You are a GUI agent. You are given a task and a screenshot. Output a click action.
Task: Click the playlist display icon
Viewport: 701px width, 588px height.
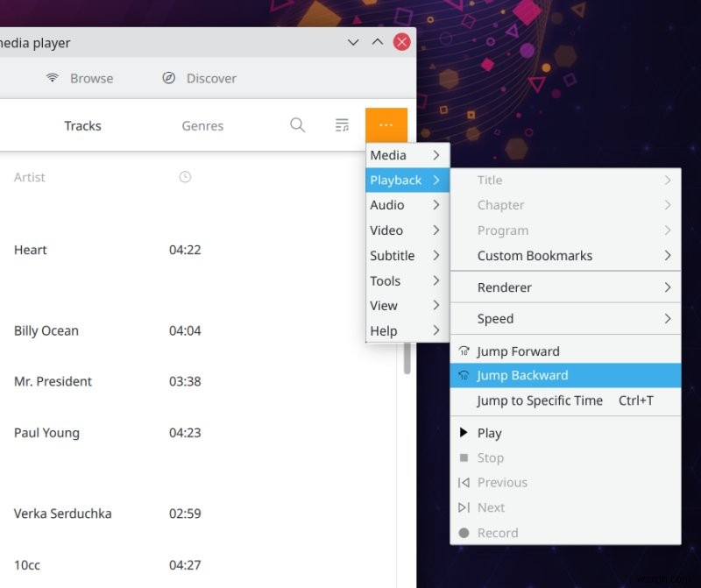click(x=342, y=124)
